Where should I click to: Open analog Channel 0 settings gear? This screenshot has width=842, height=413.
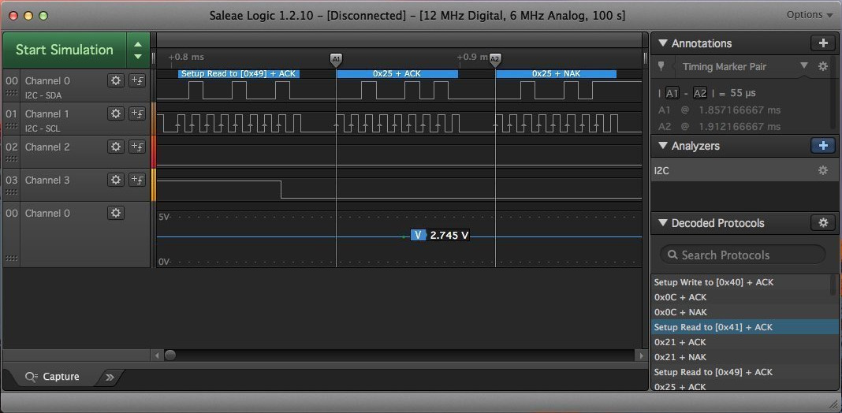coord(116,213)
